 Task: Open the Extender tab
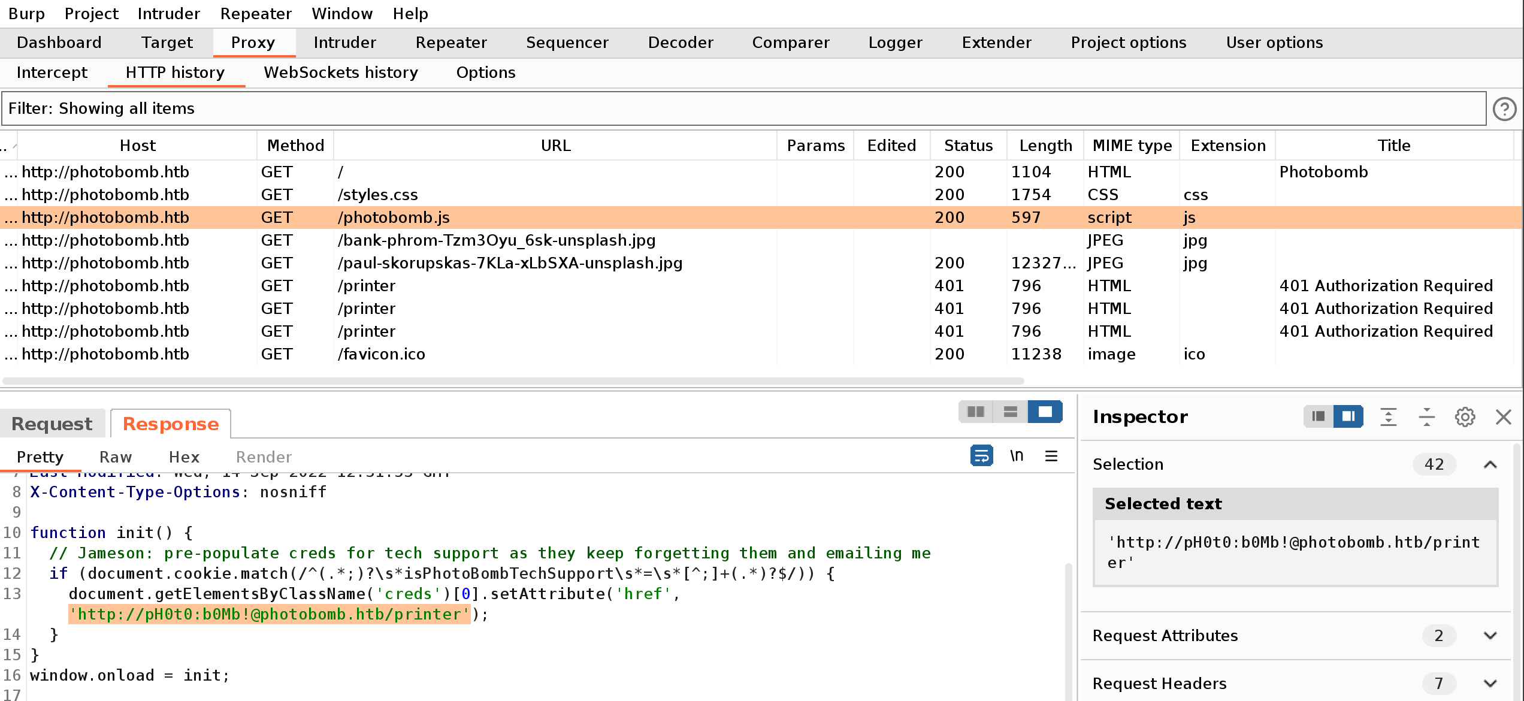point(997,43)
